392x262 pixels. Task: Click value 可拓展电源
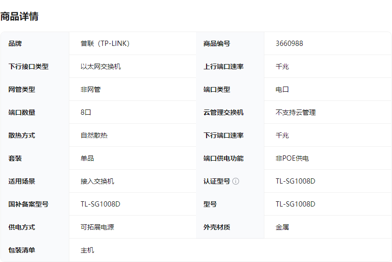pos(97,227)
